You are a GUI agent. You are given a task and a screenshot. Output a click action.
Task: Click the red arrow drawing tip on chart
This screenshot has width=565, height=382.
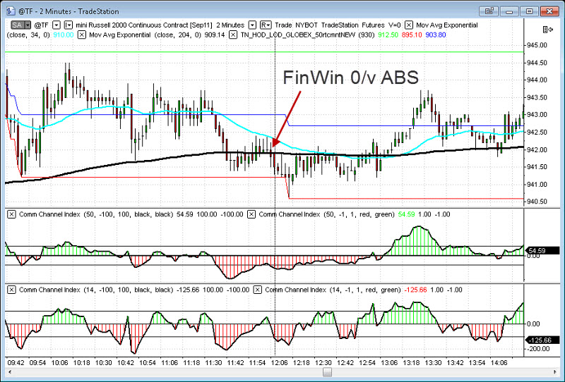273,147
